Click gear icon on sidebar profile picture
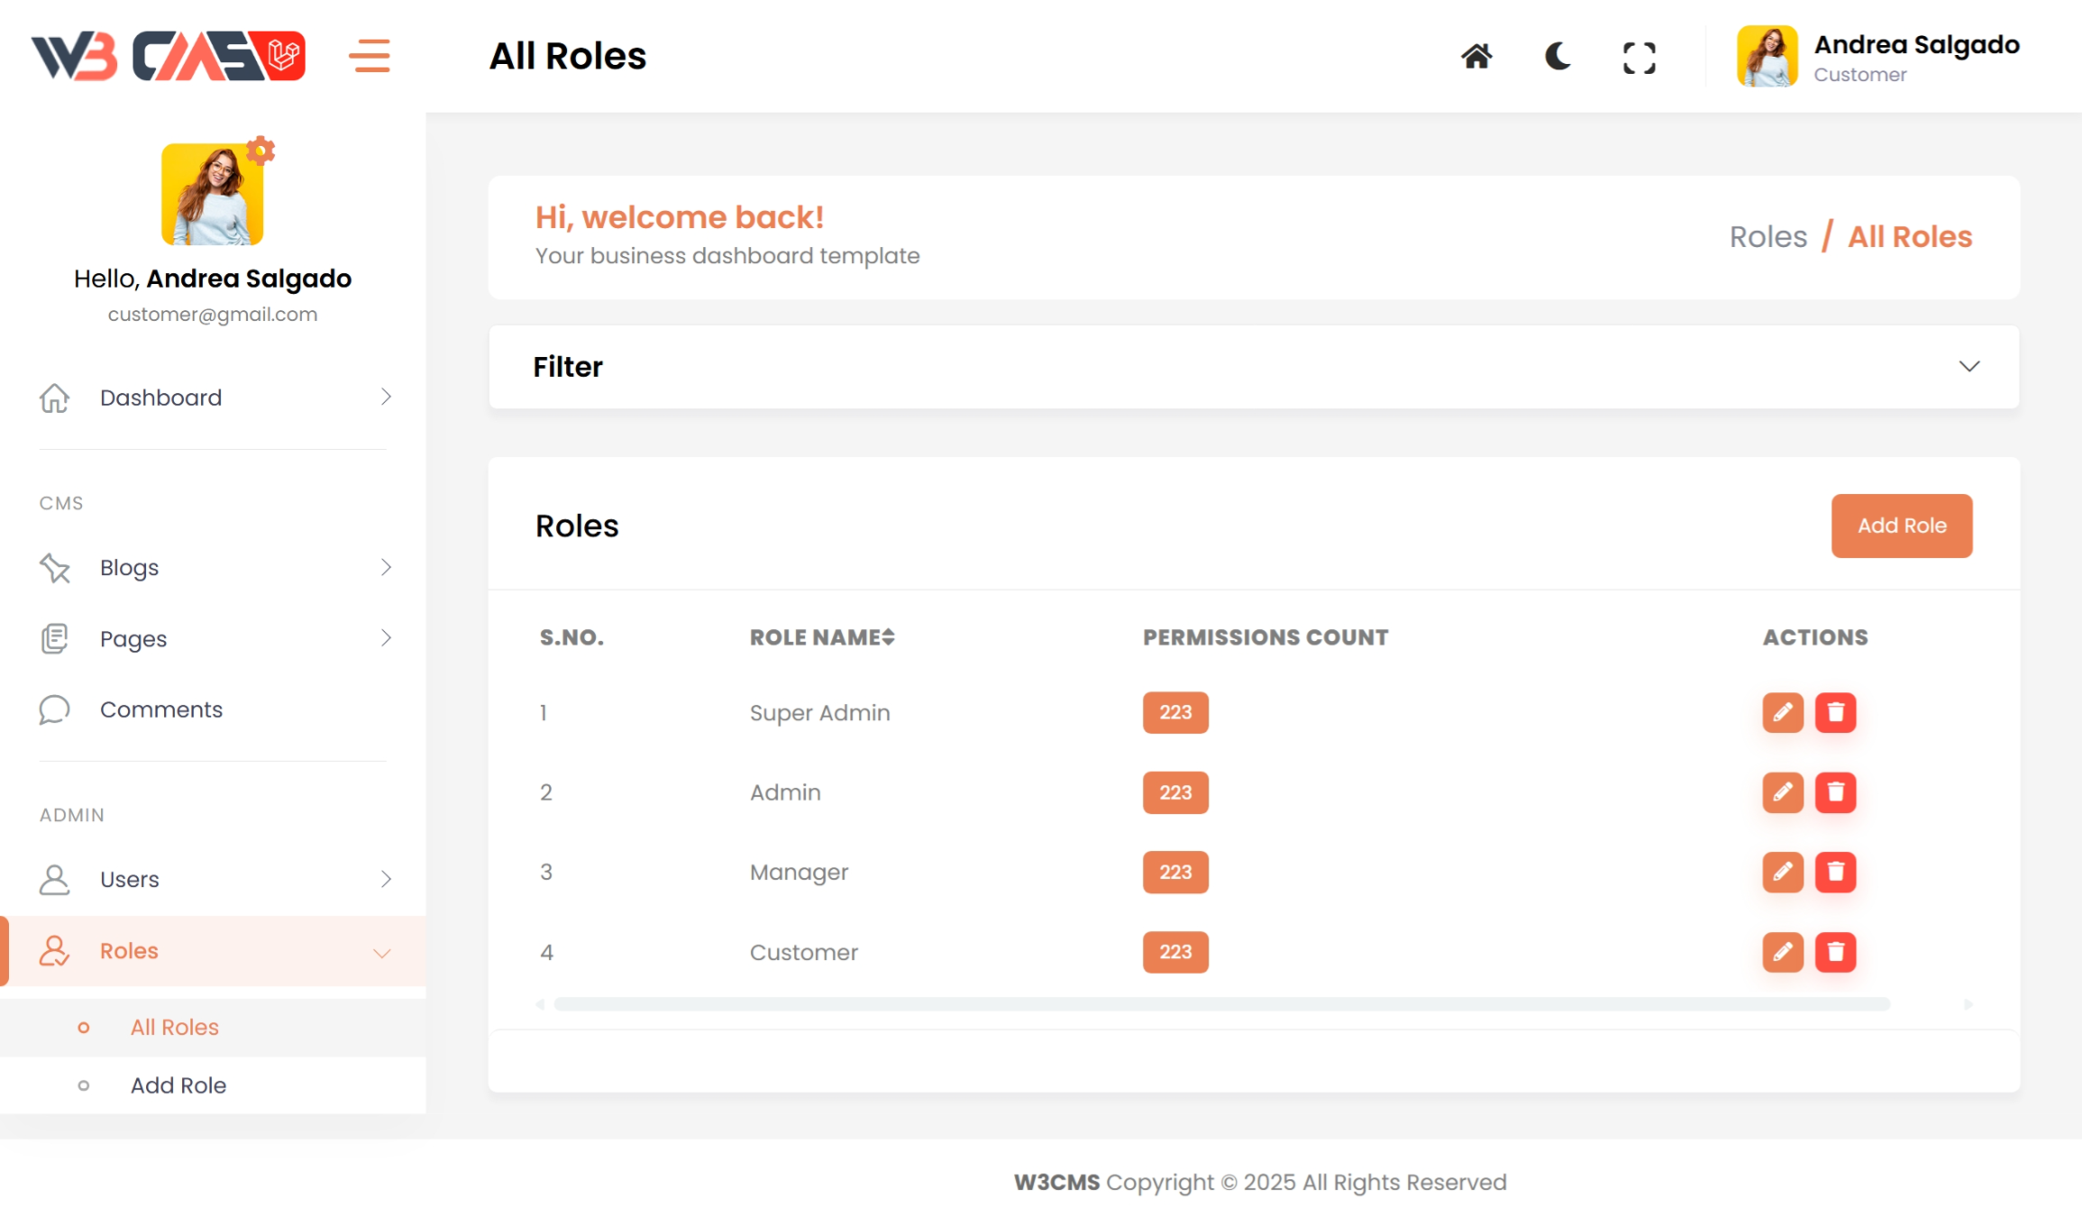Viewport: 2082px width, 1225px height. pos(260,151)
